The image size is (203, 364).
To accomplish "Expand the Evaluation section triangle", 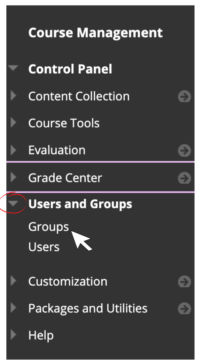I will (x=14, y=150).
